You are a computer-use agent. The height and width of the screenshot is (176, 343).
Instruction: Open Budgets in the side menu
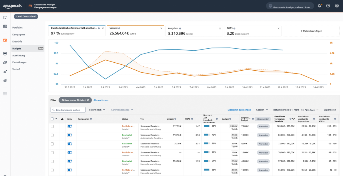click(28, 48)
